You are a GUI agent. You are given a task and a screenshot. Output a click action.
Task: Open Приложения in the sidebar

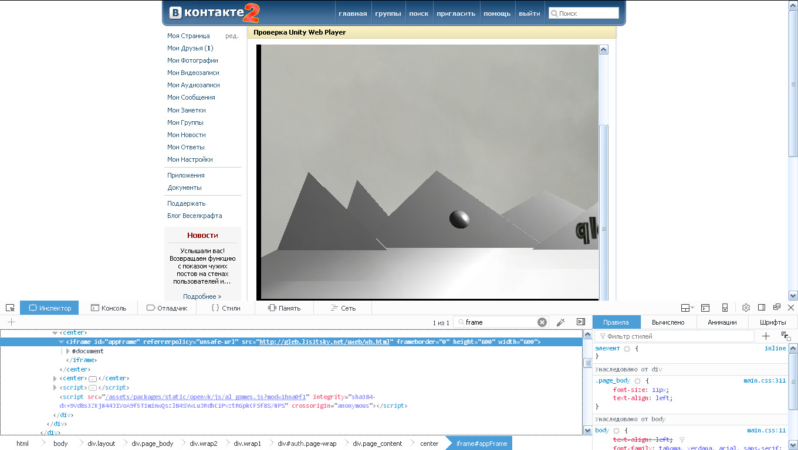point(185,175)
